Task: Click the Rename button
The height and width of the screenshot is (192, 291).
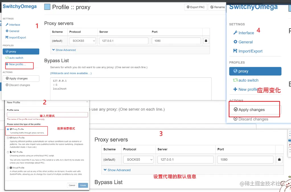Action: [218, 7]
